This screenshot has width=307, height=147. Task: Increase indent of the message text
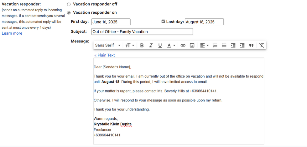click(242, 46)
